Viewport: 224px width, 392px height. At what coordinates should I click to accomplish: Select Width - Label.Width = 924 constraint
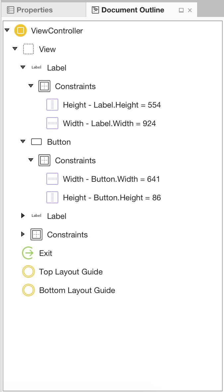109,123
